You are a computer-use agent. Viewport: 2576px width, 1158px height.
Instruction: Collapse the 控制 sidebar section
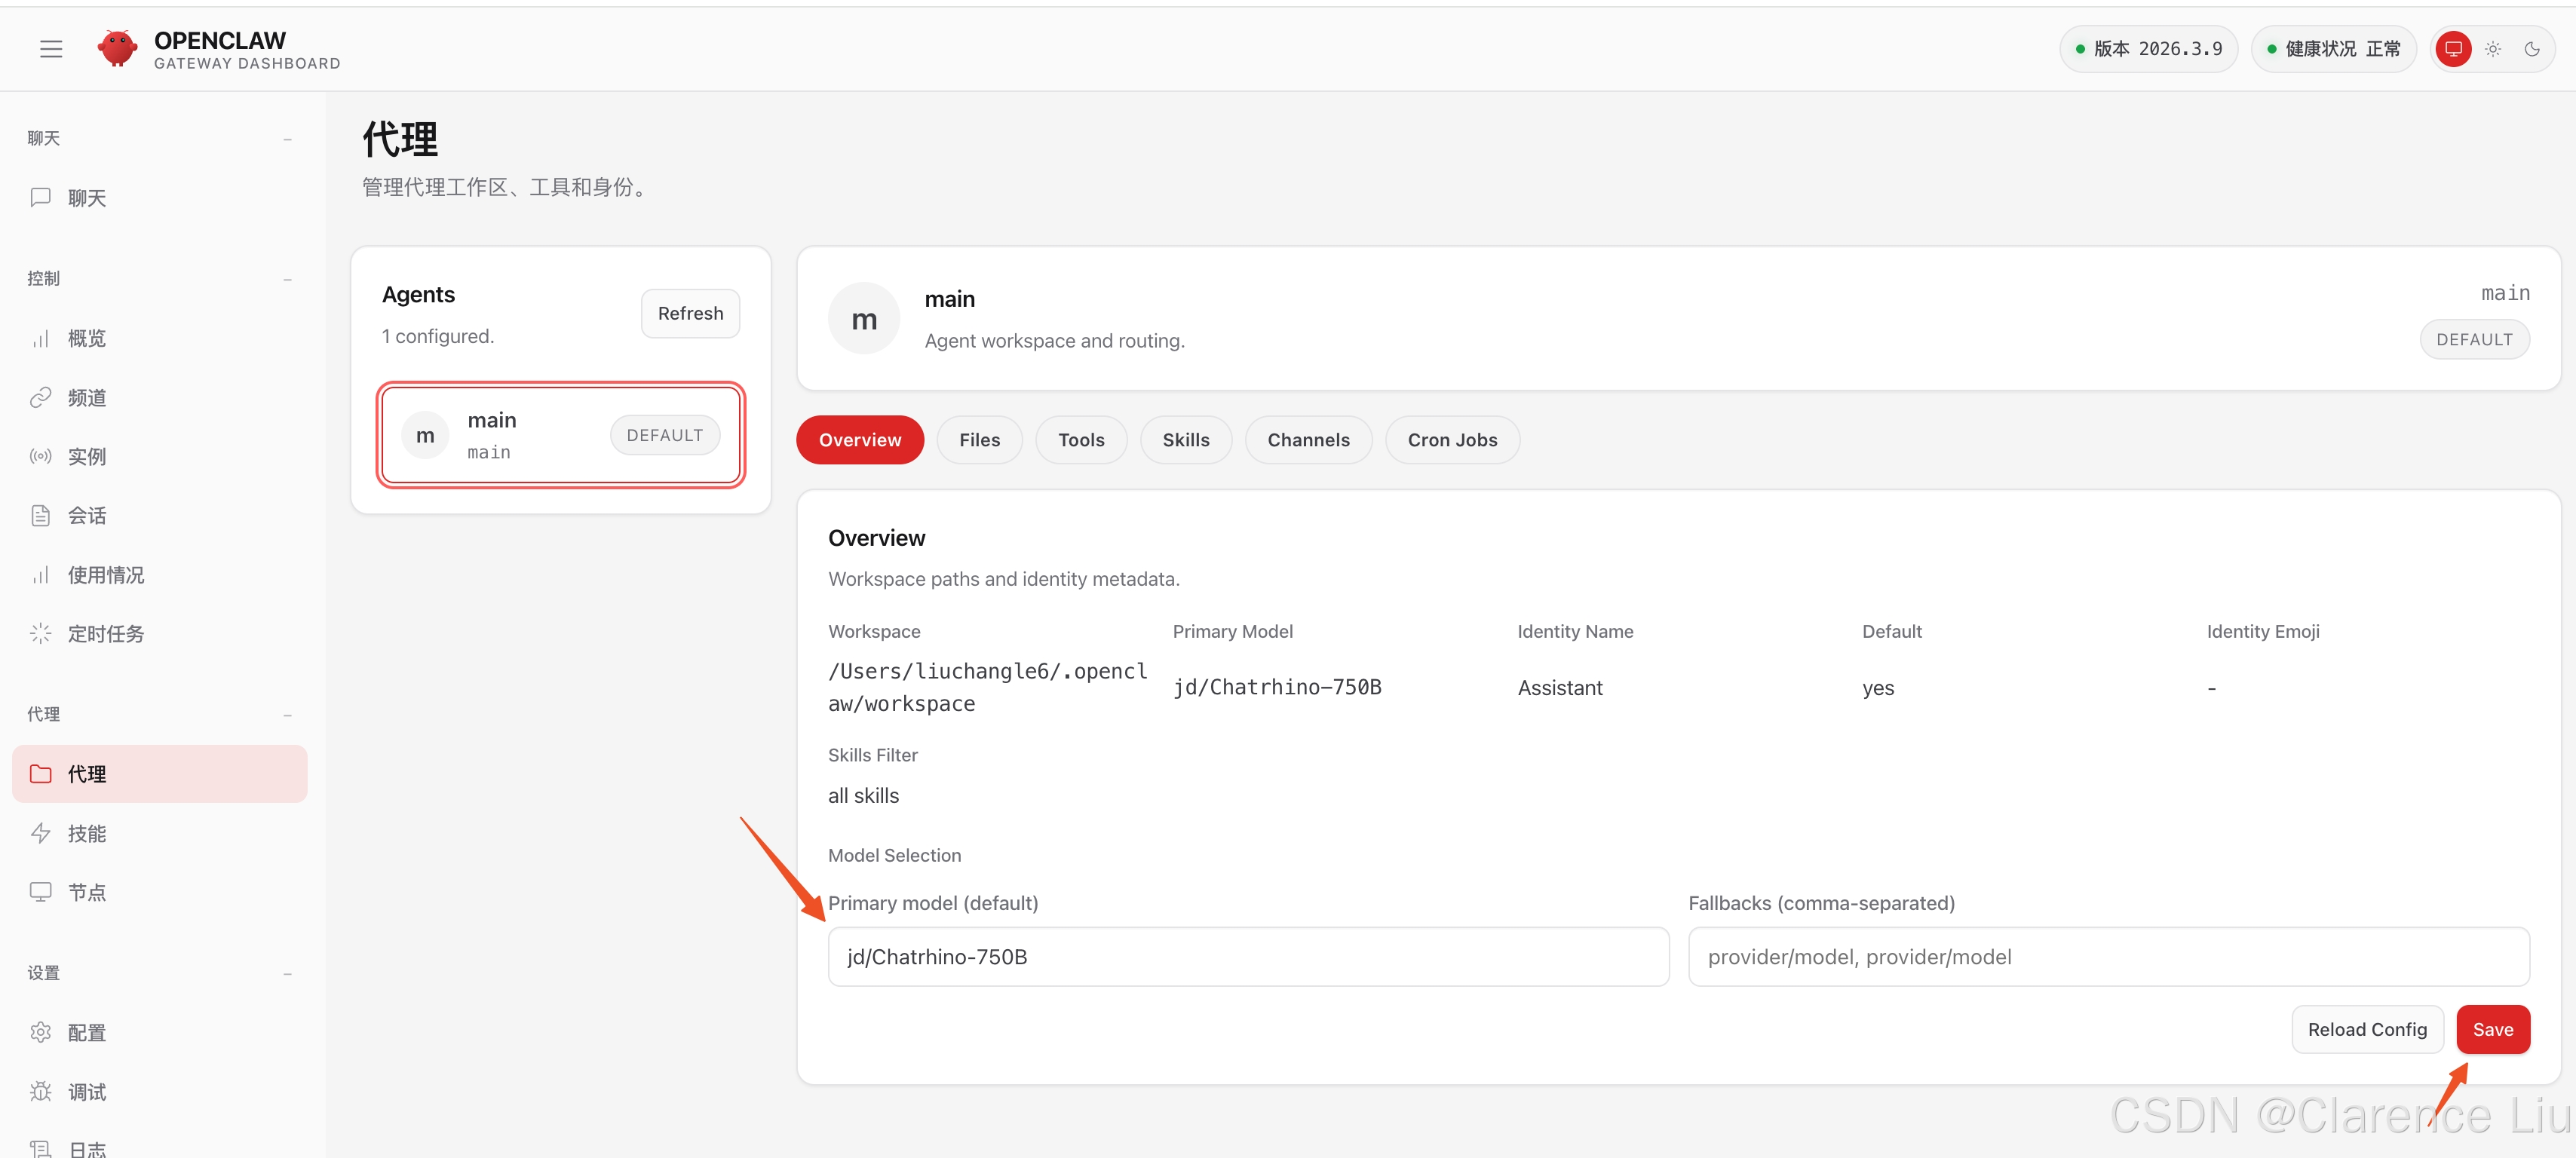click(x=287, y=279)
